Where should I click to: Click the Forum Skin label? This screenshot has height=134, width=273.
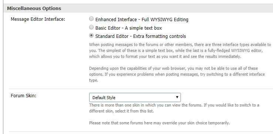[x=24, y=96]
